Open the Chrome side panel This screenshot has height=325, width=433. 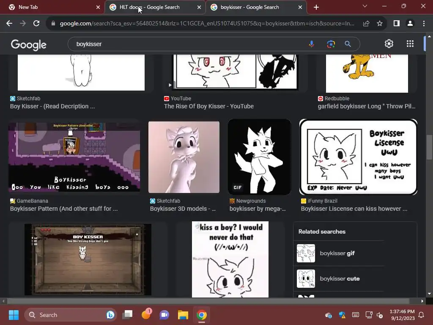click(x=397, y=24)
